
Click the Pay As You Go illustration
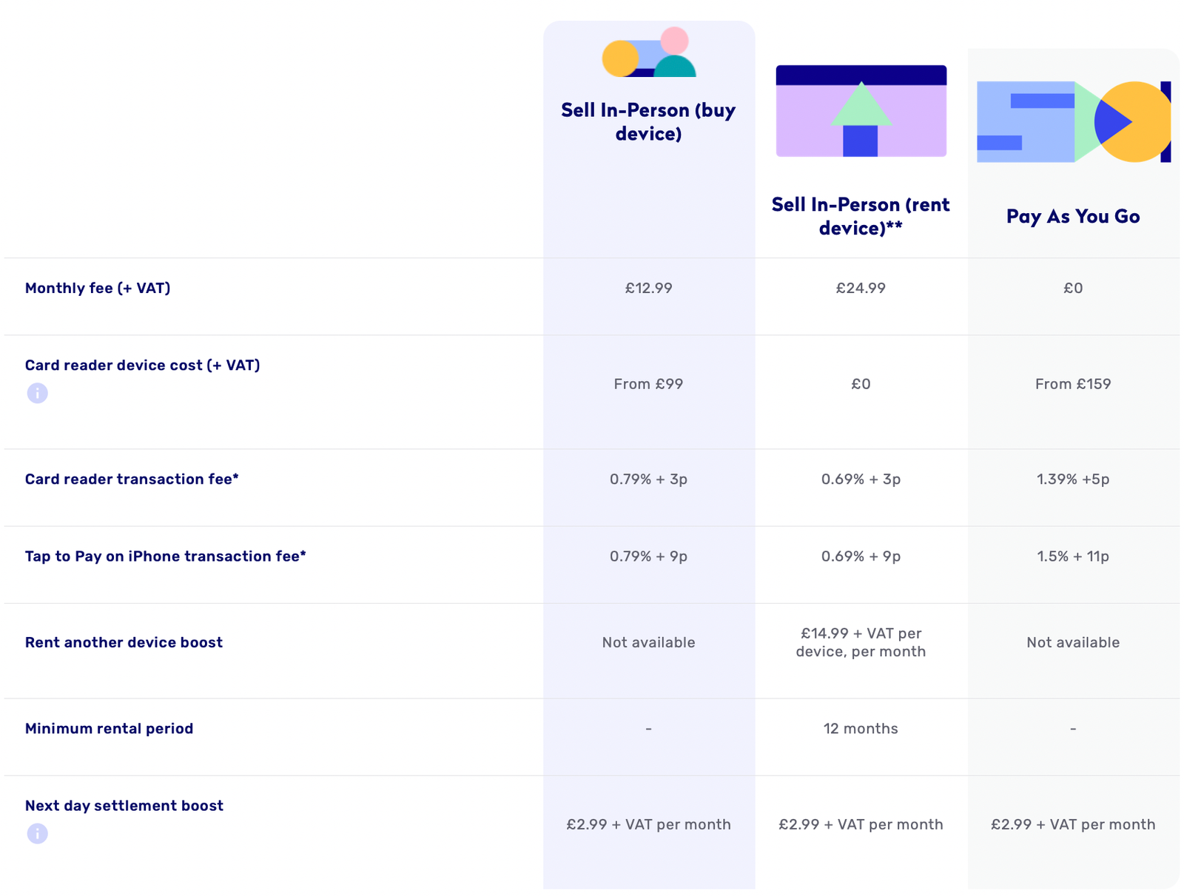click(1072, 121)
